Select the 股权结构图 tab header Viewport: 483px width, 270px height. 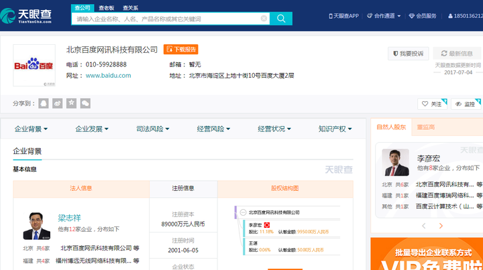(285, 188)
